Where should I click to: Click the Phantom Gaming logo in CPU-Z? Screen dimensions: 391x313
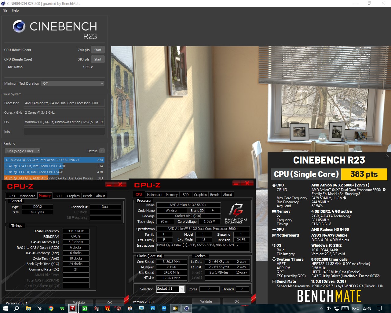pos(236,213)
